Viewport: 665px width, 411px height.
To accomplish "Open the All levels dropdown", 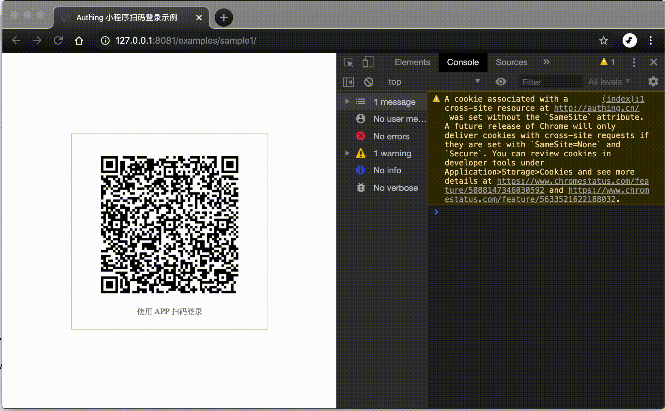I will [x=609, y=82].
